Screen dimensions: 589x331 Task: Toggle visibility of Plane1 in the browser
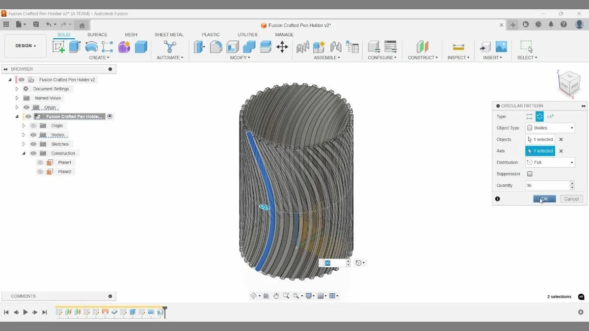coord(40,162)
